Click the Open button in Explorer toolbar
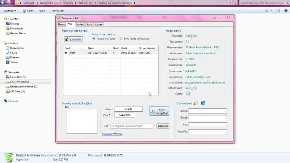This screenshot has width=290, height=163. pos(28,11)
